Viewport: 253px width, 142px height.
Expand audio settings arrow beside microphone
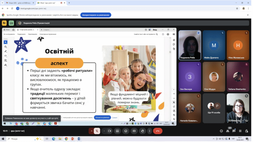(x=92, y=131)
